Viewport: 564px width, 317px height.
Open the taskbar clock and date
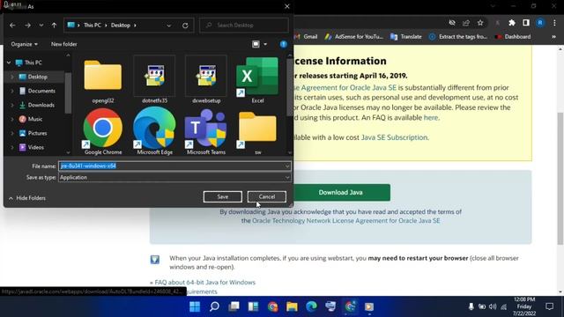tap(524, 306)
